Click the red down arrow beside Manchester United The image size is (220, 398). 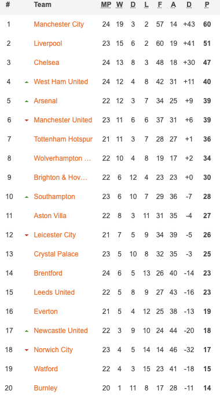click(27, 120)
